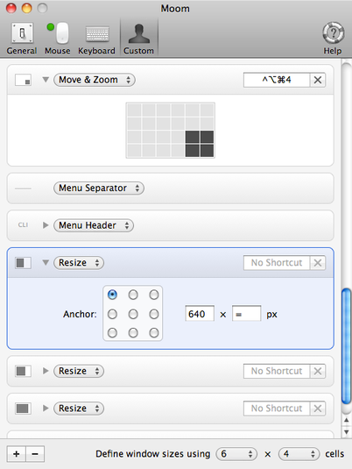
Task: Select the Custom toolbar icon
Action: 138,39
